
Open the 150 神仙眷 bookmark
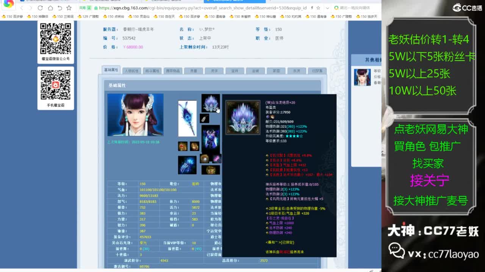pyautogui.click(x=266, y=17)
